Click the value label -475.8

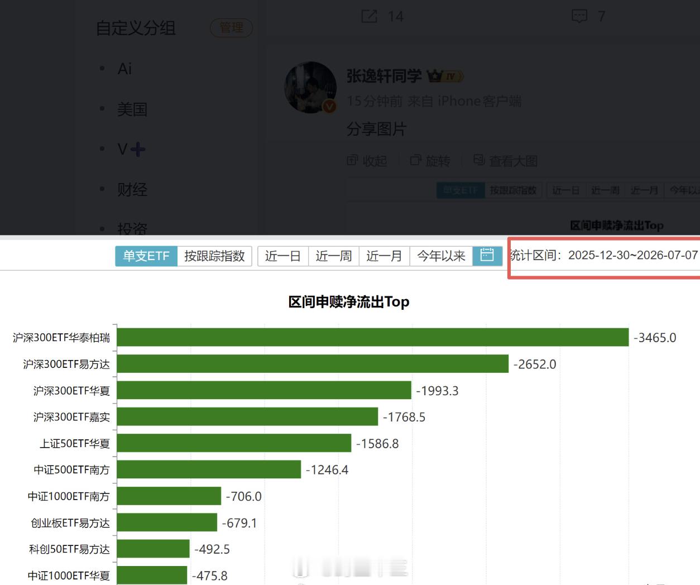coord(210,576)
